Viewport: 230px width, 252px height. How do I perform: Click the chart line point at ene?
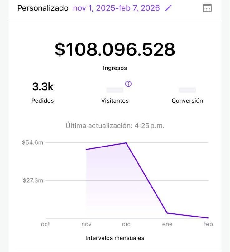(167, 213)
